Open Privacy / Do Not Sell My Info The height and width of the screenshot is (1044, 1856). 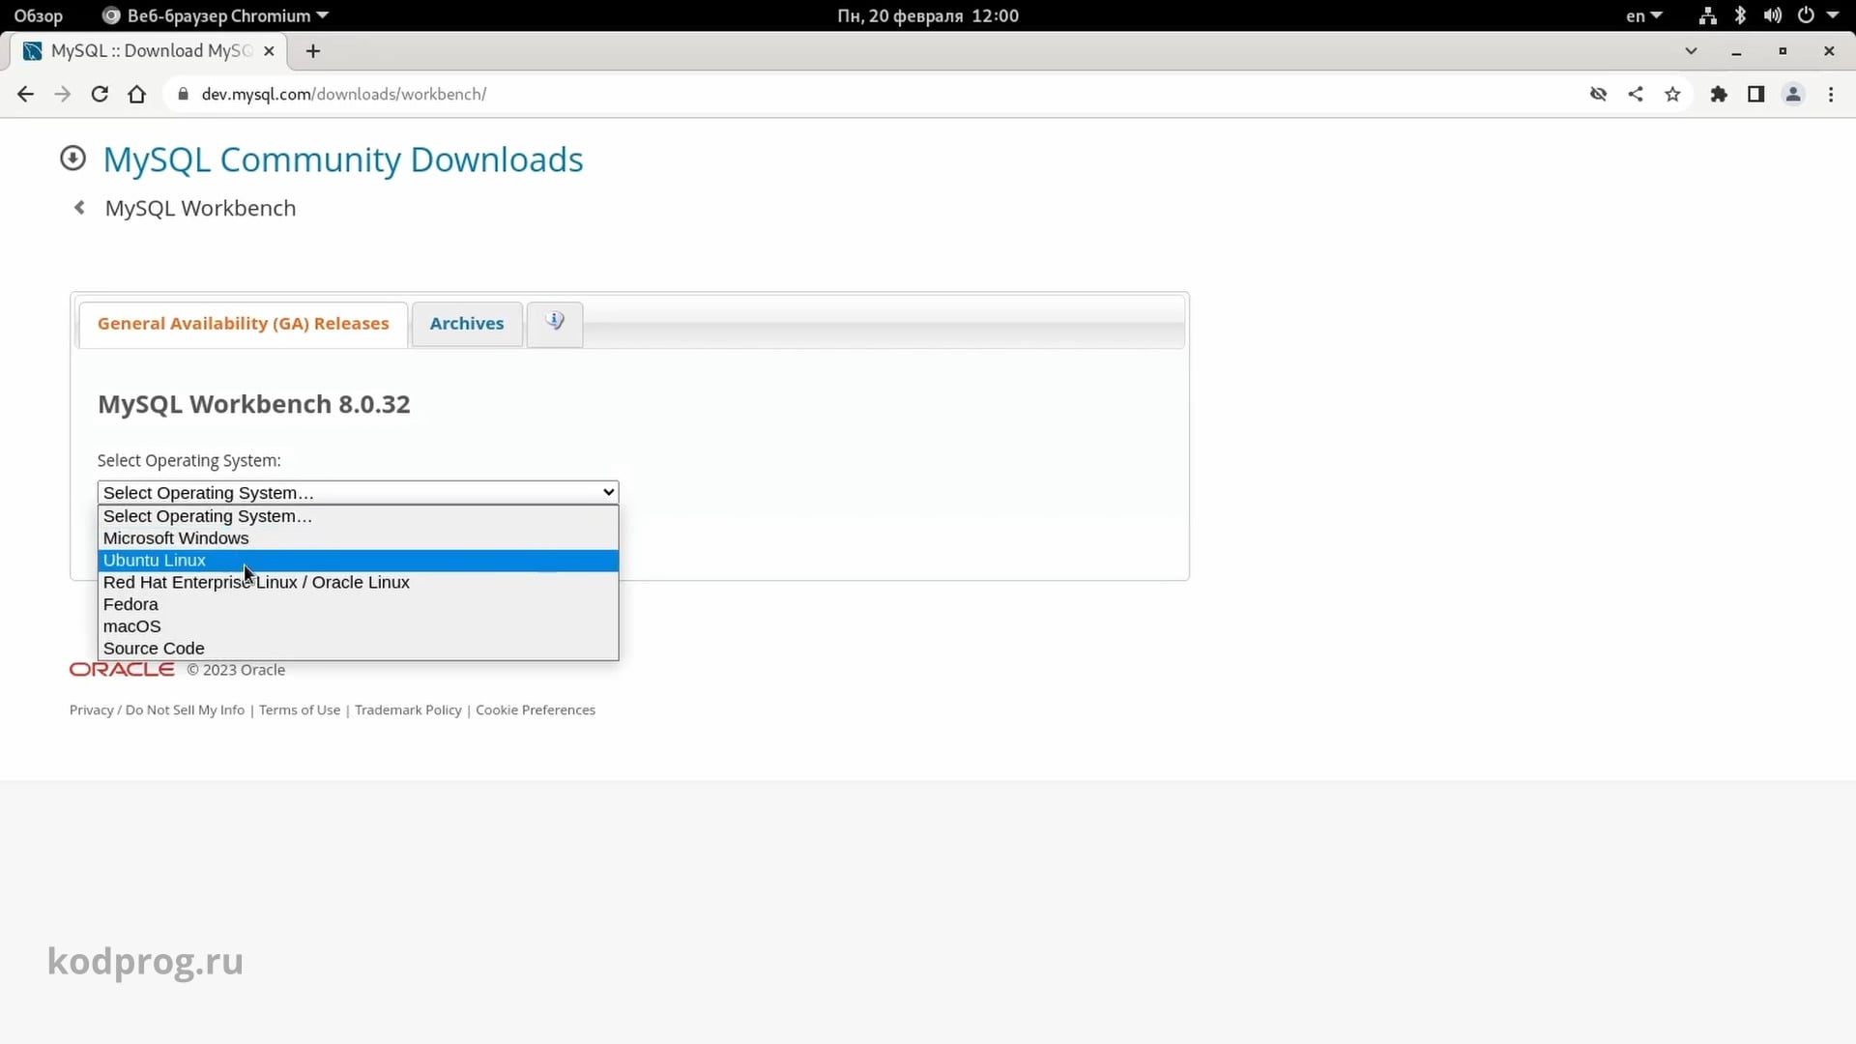click(x=157, y=710)
